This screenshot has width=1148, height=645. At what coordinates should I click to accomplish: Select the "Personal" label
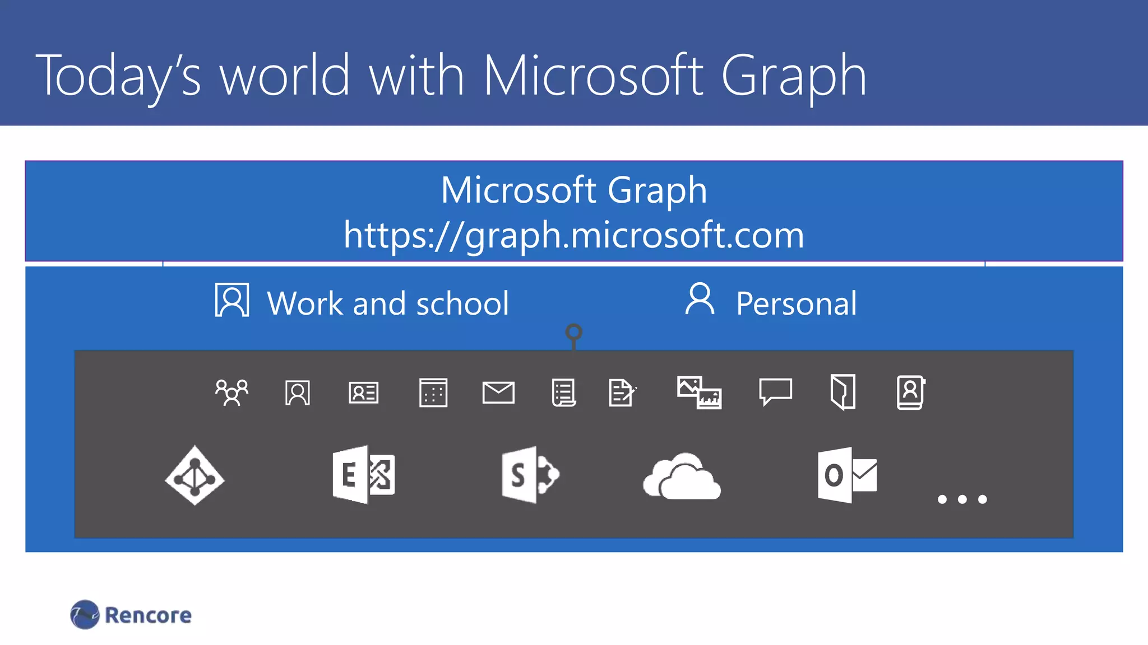pyautogui.click(x=797, y=303)
